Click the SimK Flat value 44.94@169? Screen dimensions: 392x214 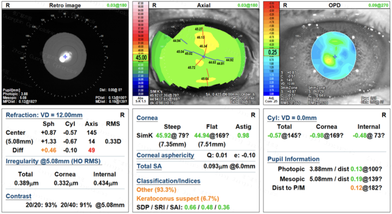tap(212, 136)
